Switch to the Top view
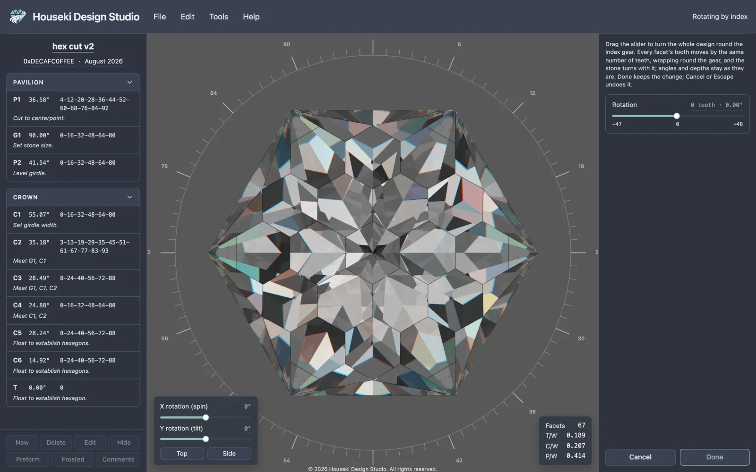756x472 pixels. pyautogui.click(x=182, y=454)
